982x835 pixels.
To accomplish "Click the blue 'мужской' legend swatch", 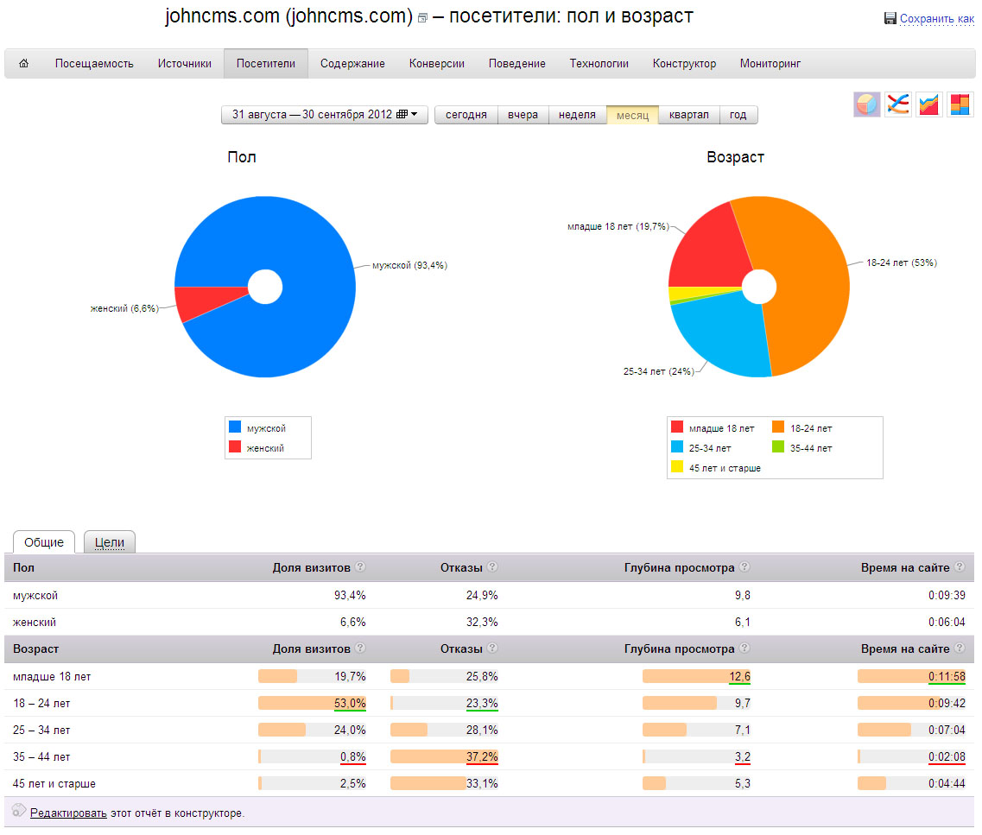I will (x=234, y=427).
